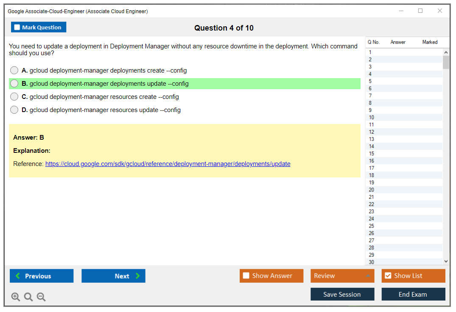Tick the Mark Question checkbox
This screenshot has height=312, width=456.
(17, 28)
